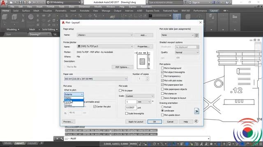Expand the Solid Editing ribbon panel
This screenshot has width=263, height=147.
[50, 29]
